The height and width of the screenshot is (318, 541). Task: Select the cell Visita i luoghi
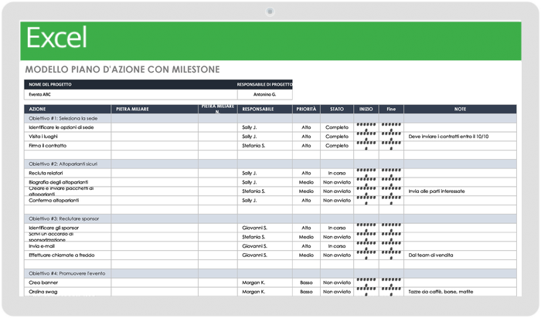coord(68,137)
